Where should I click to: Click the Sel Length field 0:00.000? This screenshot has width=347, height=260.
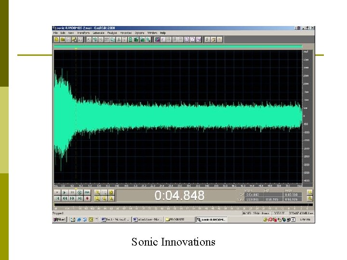(x=293, y=195)
